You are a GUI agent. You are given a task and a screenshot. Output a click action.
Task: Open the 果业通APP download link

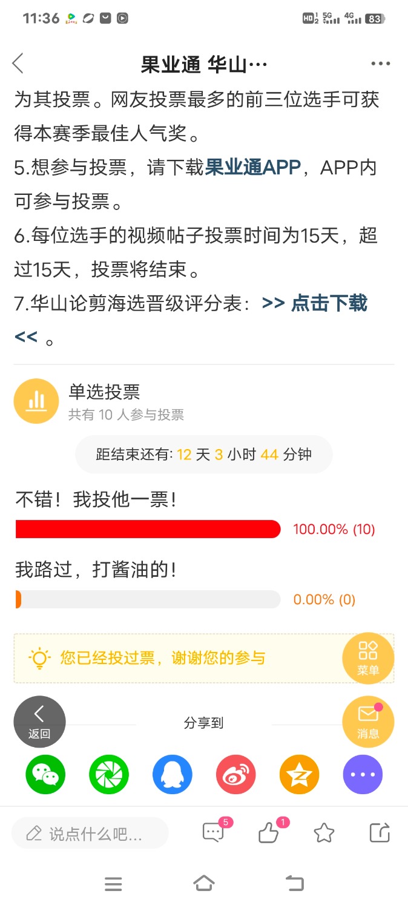[253, 168]
